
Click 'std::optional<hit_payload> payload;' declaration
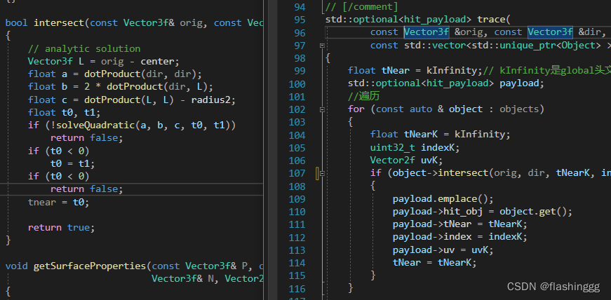click(445, 84)
